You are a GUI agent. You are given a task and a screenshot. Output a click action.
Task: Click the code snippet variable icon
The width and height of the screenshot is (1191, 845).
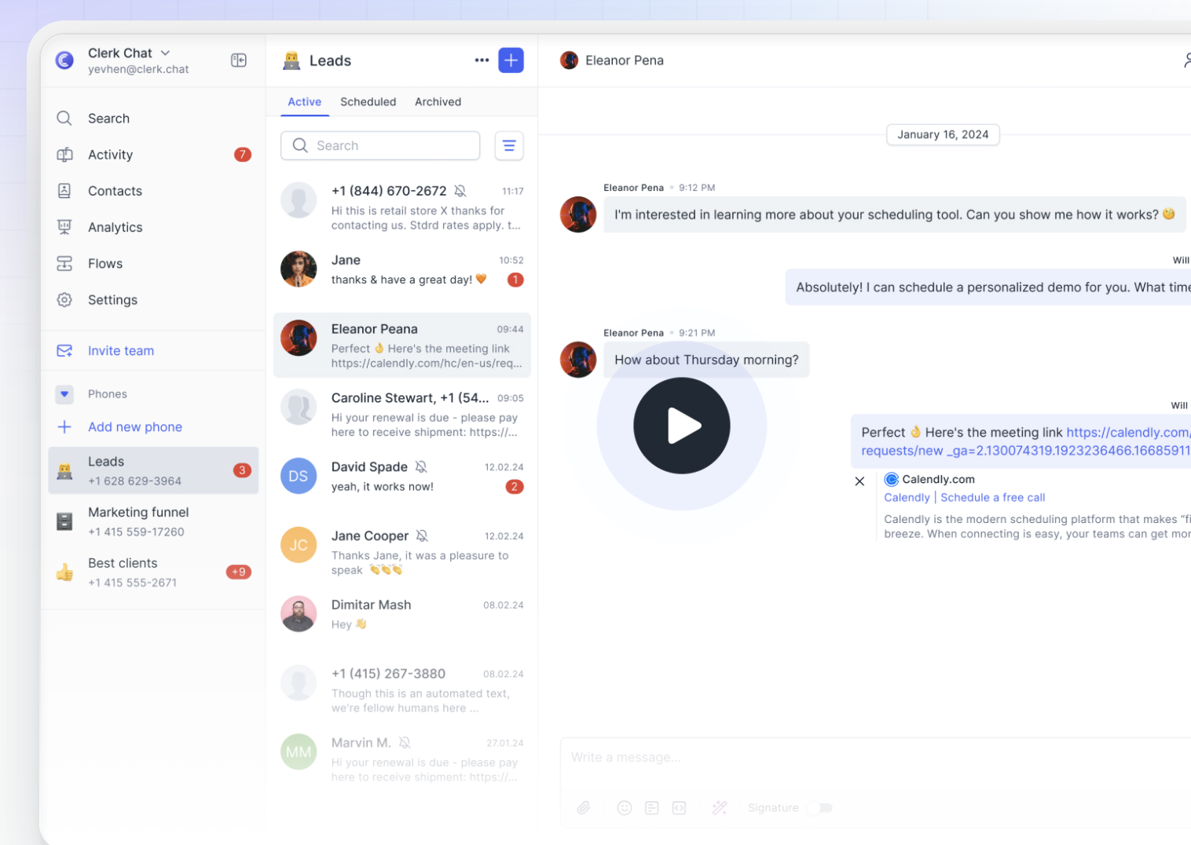click(680, 808)
